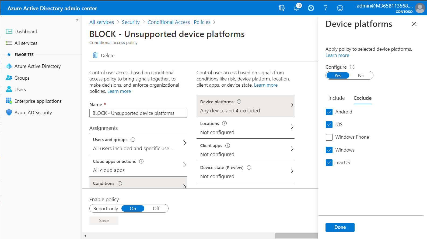The height and width of the screenshot is (239, 427).
Task: Show info tooltip for Device state (Preview)
Action: coord(249,167)
